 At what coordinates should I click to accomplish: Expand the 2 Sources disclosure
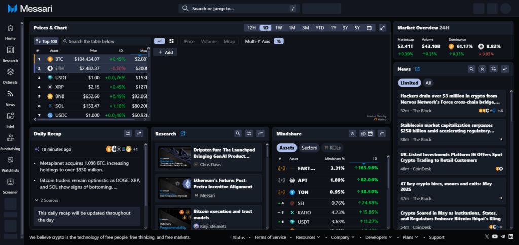pos(48,200)
